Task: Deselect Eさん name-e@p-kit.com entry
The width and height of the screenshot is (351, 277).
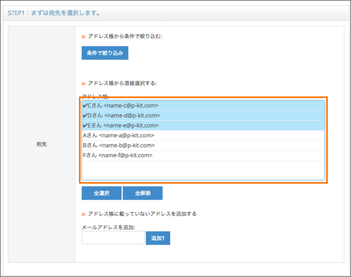Action: (203, 125)
